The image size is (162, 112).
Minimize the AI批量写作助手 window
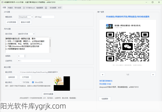coord(146,2)
